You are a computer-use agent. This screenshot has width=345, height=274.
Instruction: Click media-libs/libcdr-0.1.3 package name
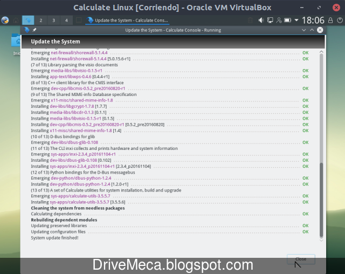(x=72, y=112)
